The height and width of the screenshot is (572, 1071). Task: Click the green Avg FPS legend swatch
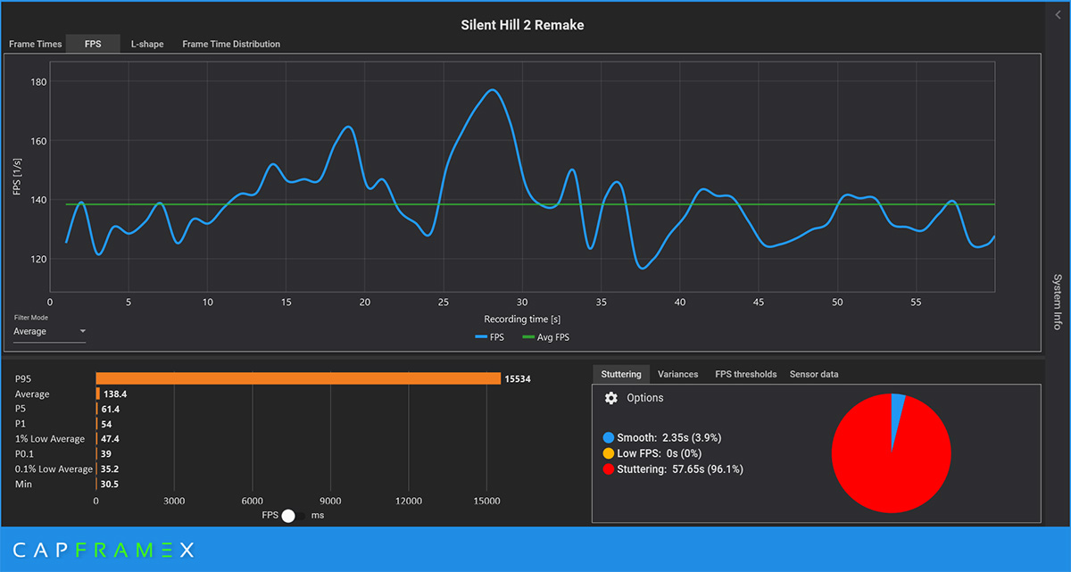[x=529, y=337]
